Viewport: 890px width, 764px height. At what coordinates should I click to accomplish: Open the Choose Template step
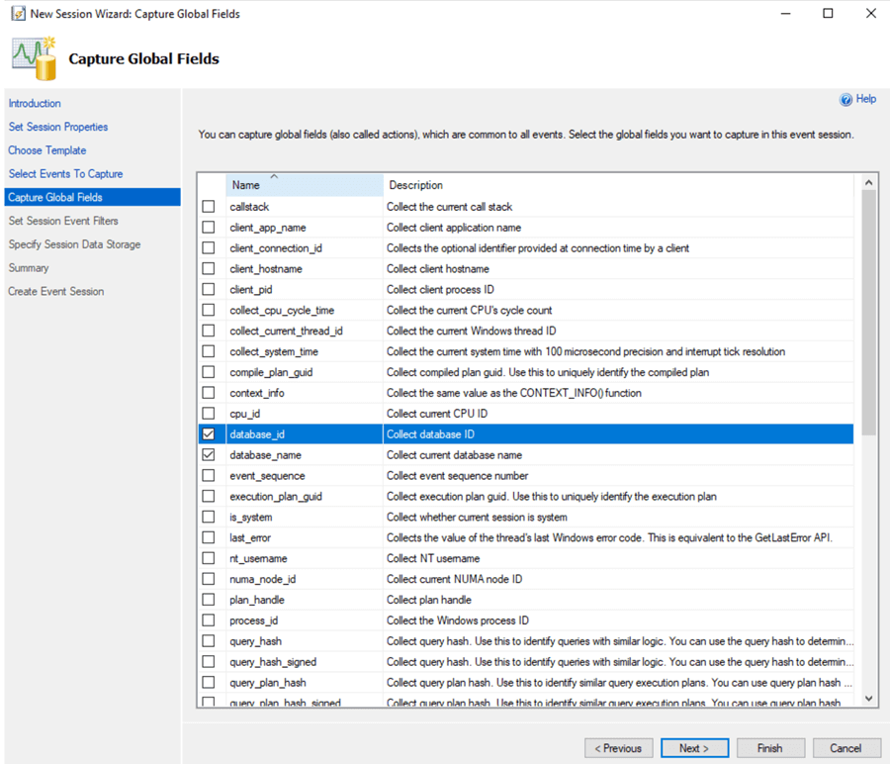point(46,149)
